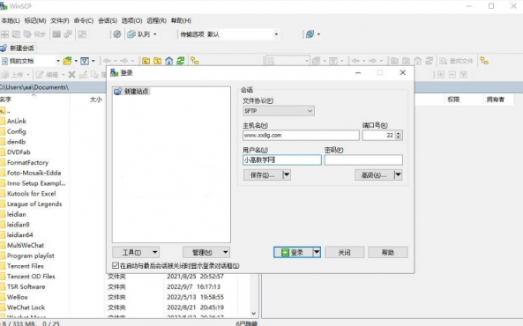Image resolution: width=523 pixels, height=326 pixels.
Task: Open the 本地(L) menu
Action: pos(11,20)
